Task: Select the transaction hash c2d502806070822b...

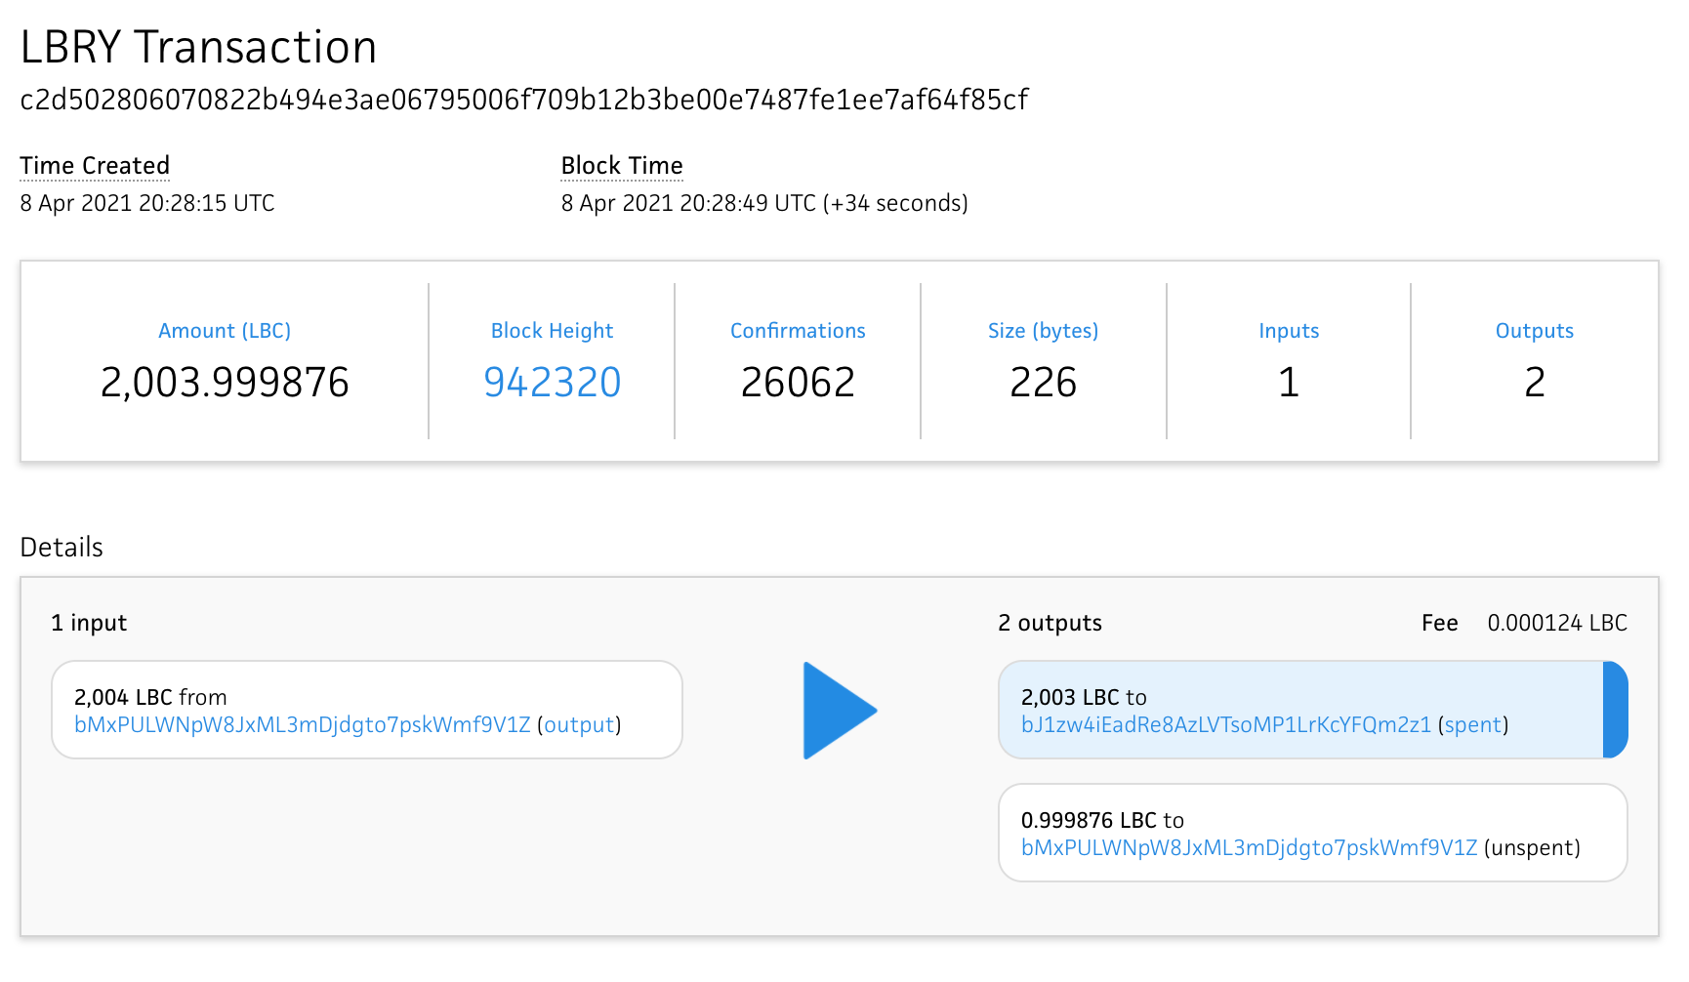Action: click(524, 100)
